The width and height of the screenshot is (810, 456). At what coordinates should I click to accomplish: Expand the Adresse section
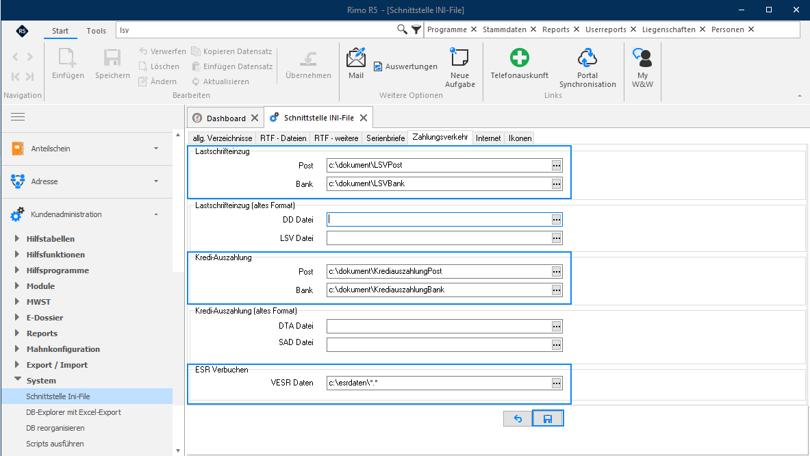click(156, 181)
